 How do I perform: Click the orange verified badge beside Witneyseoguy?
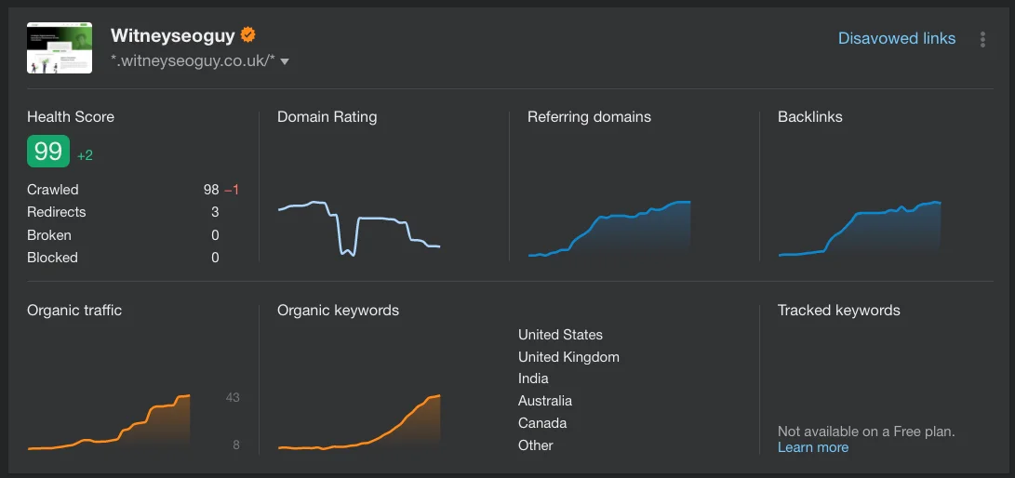pyautogui.click(x=247, y=35)
